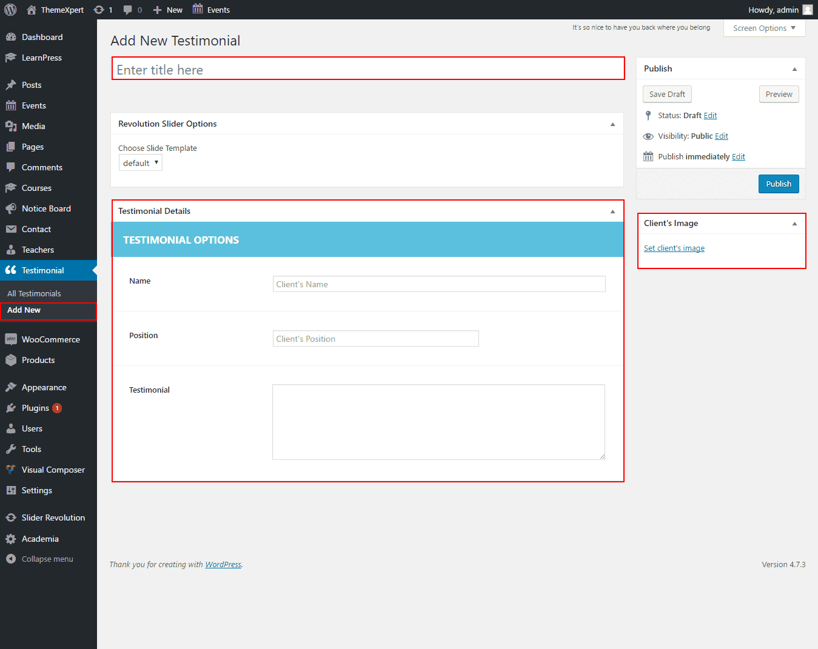This screenshot has height=649, width=818.
Task: Open the updates icon in admin bar
Action: [99, 10]
